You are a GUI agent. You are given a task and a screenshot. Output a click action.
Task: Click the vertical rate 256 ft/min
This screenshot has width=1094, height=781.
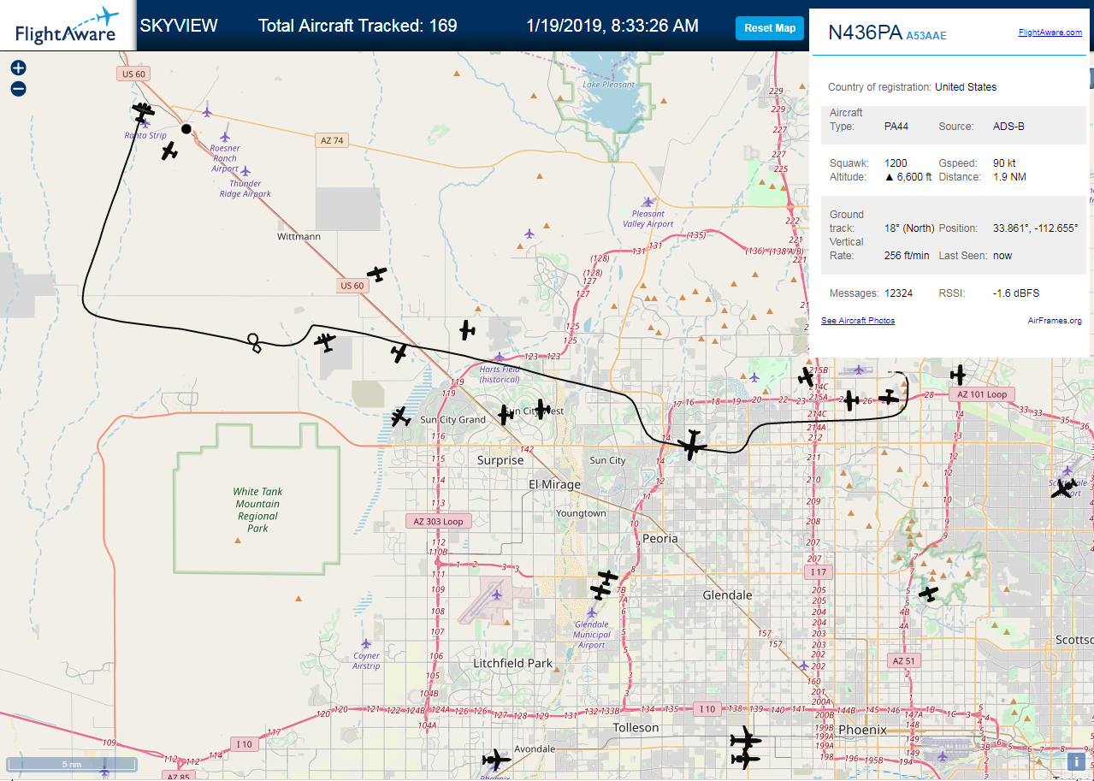(x=907, y=256)
